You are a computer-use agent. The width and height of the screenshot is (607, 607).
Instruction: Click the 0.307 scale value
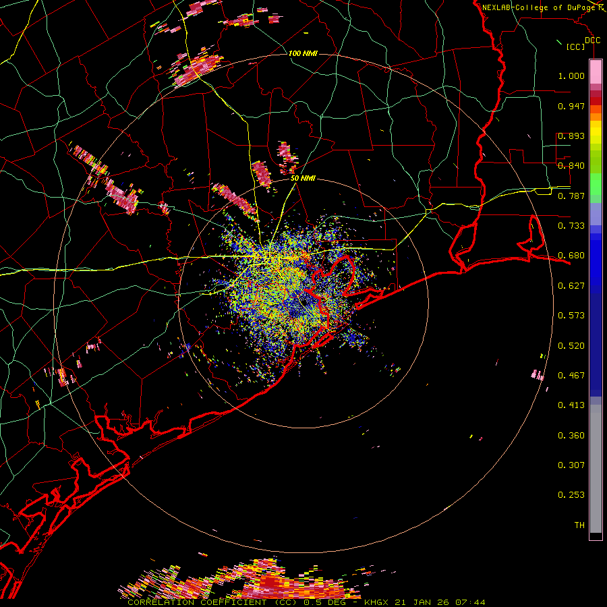coord(571,465)
